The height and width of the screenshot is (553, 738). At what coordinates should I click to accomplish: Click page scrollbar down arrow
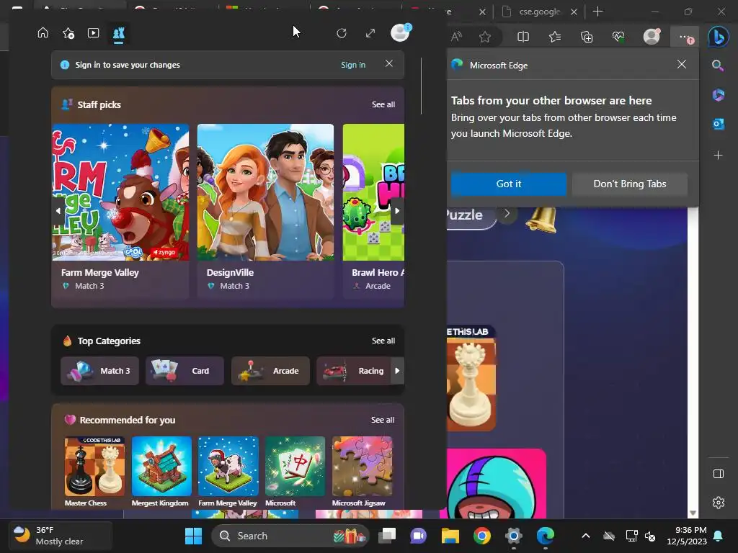[693, 513]
